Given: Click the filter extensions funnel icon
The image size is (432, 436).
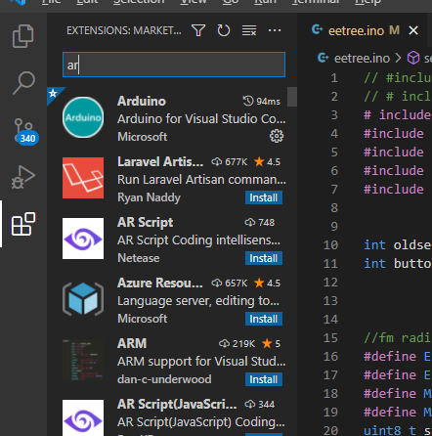Looking at the screenshot, I should pyautogui.click(x=198, y=30).
